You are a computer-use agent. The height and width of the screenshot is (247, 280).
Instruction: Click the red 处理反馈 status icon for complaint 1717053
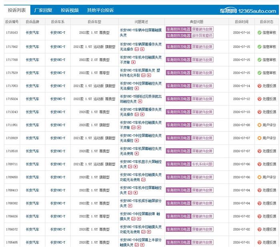click(x=260, y=86)
